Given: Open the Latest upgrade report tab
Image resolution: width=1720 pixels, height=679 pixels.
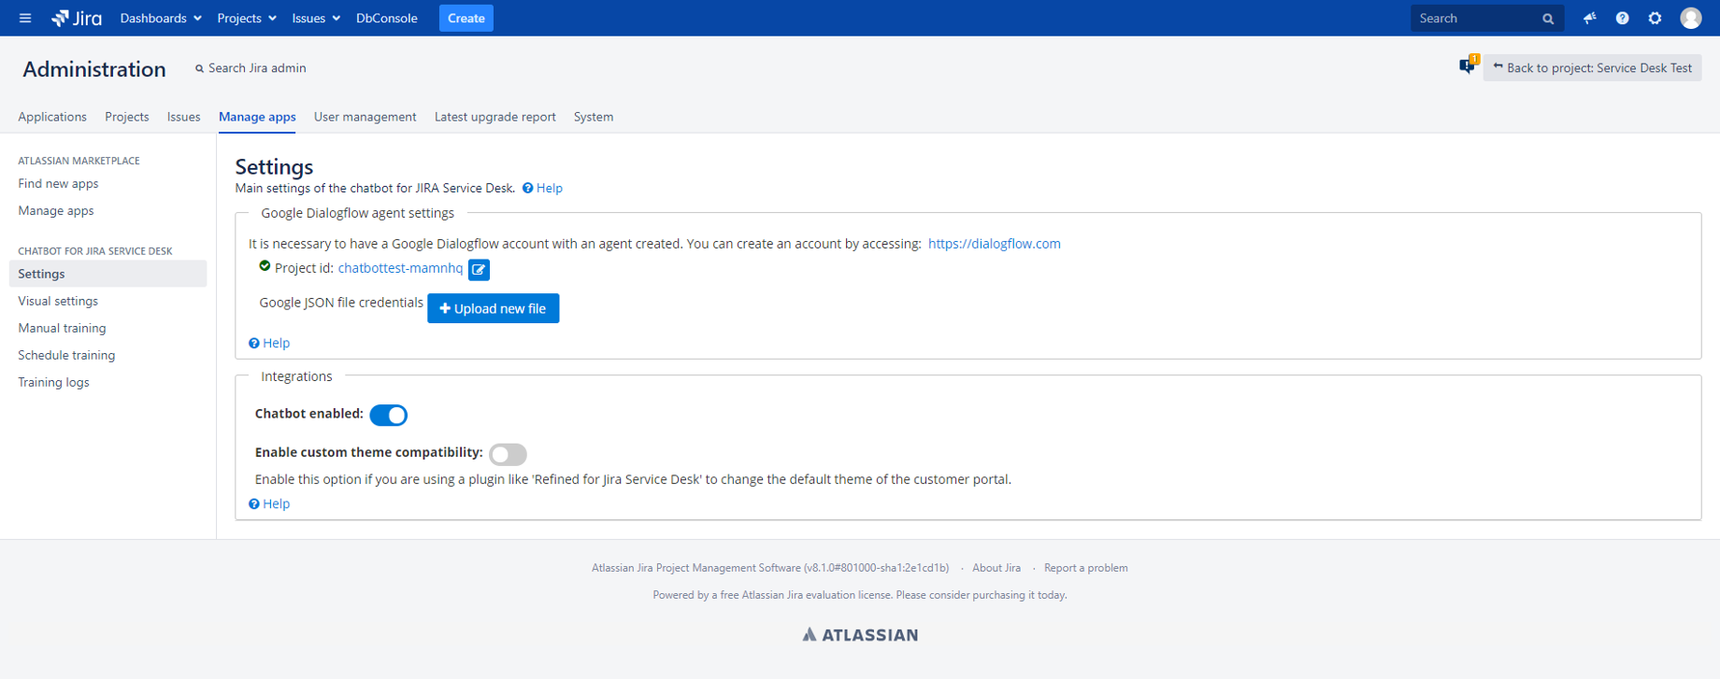Looking at the screenshot, I should tap(495, 117).
